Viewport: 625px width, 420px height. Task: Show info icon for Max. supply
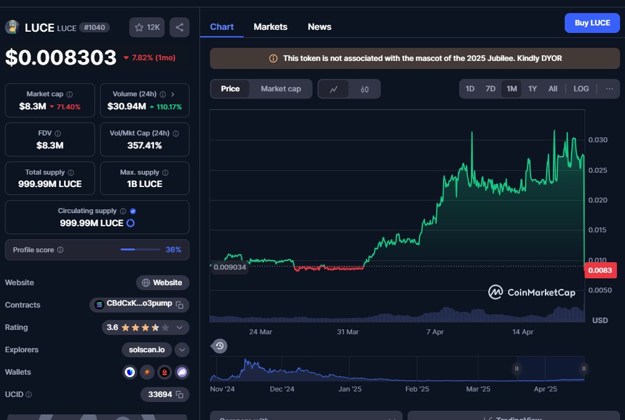pos(165,173)
